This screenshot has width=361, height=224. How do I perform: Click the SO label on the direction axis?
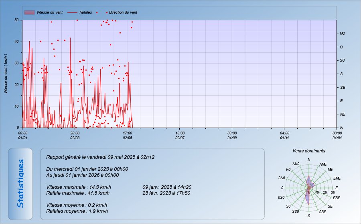[x=343, y=60]
